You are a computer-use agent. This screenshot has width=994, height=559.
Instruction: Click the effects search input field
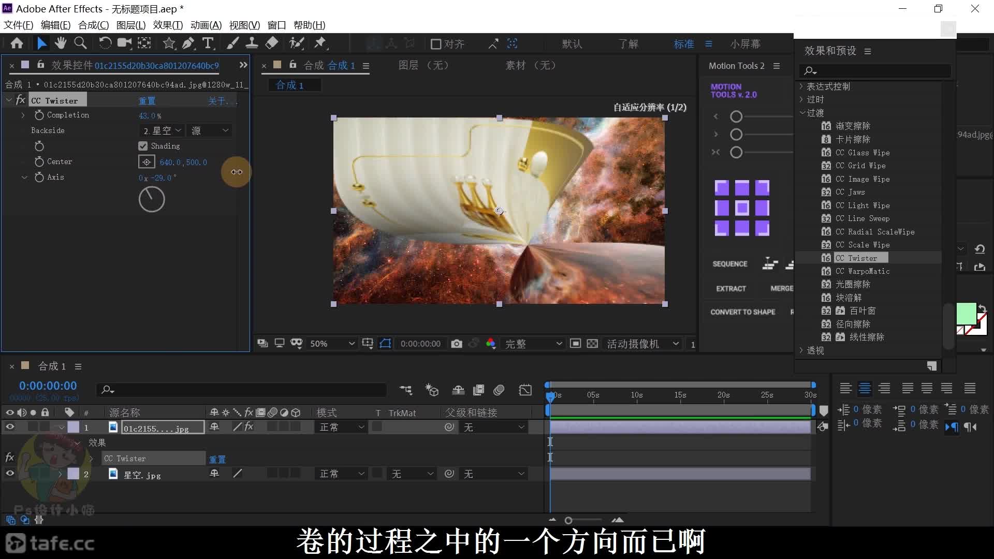click(876, 70)
